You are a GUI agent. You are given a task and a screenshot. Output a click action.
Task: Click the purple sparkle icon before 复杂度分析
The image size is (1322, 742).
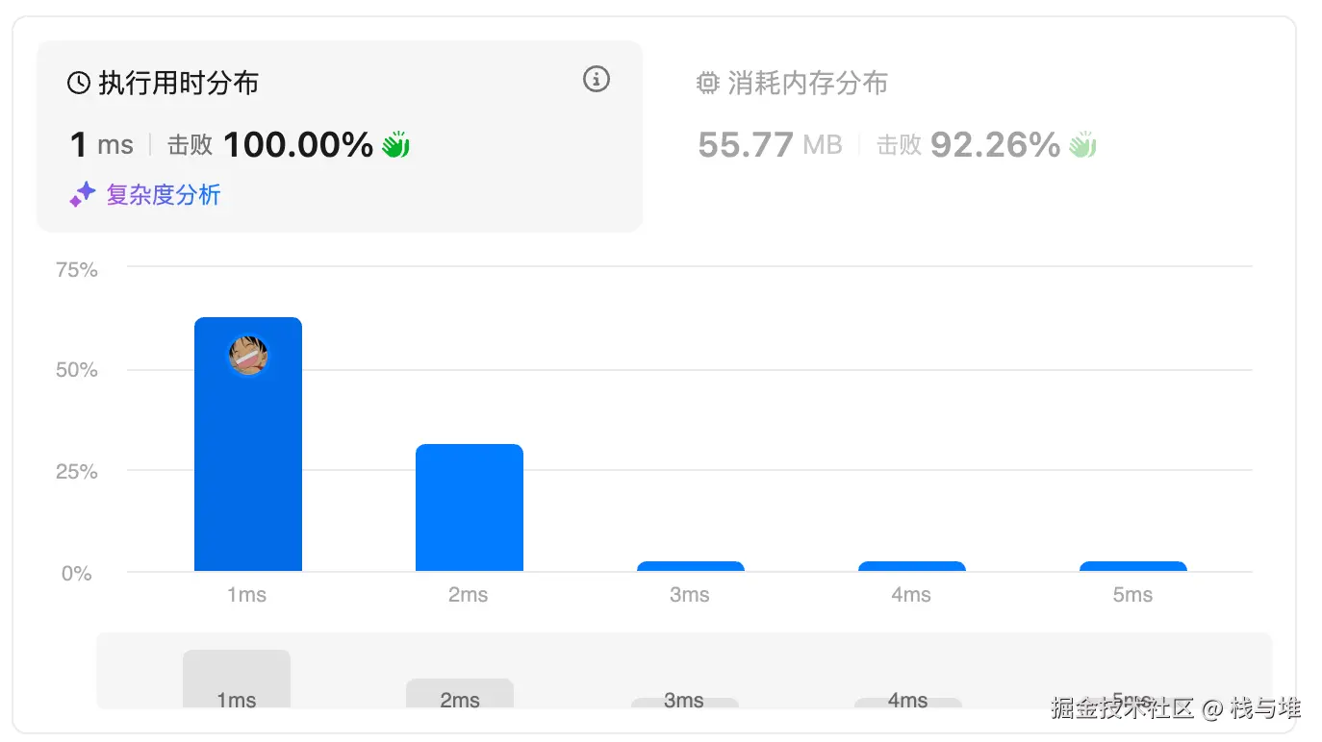pyautogui.click(x=83, y=194)
